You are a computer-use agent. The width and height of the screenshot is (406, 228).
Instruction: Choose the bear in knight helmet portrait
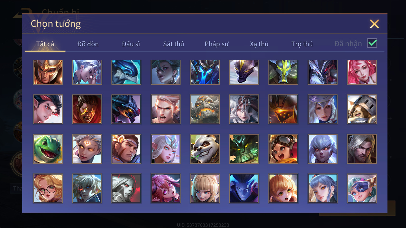coord(362,109)
